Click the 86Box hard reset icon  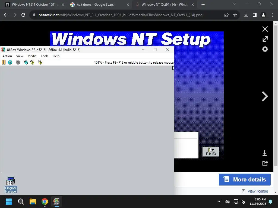point(10,62)
